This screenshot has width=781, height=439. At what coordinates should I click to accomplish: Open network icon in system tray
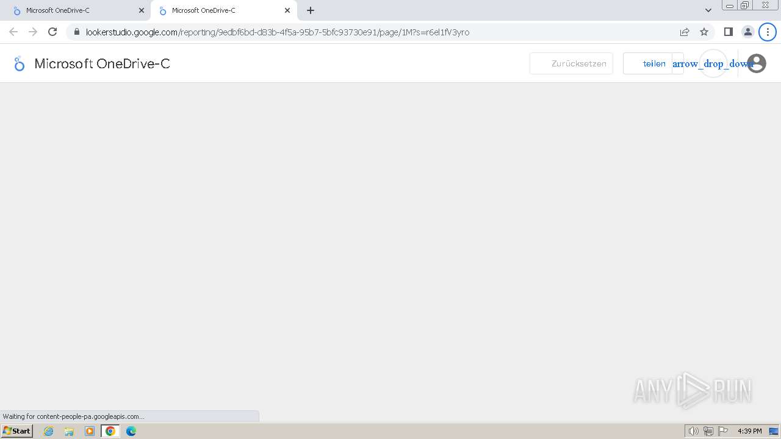708,431
